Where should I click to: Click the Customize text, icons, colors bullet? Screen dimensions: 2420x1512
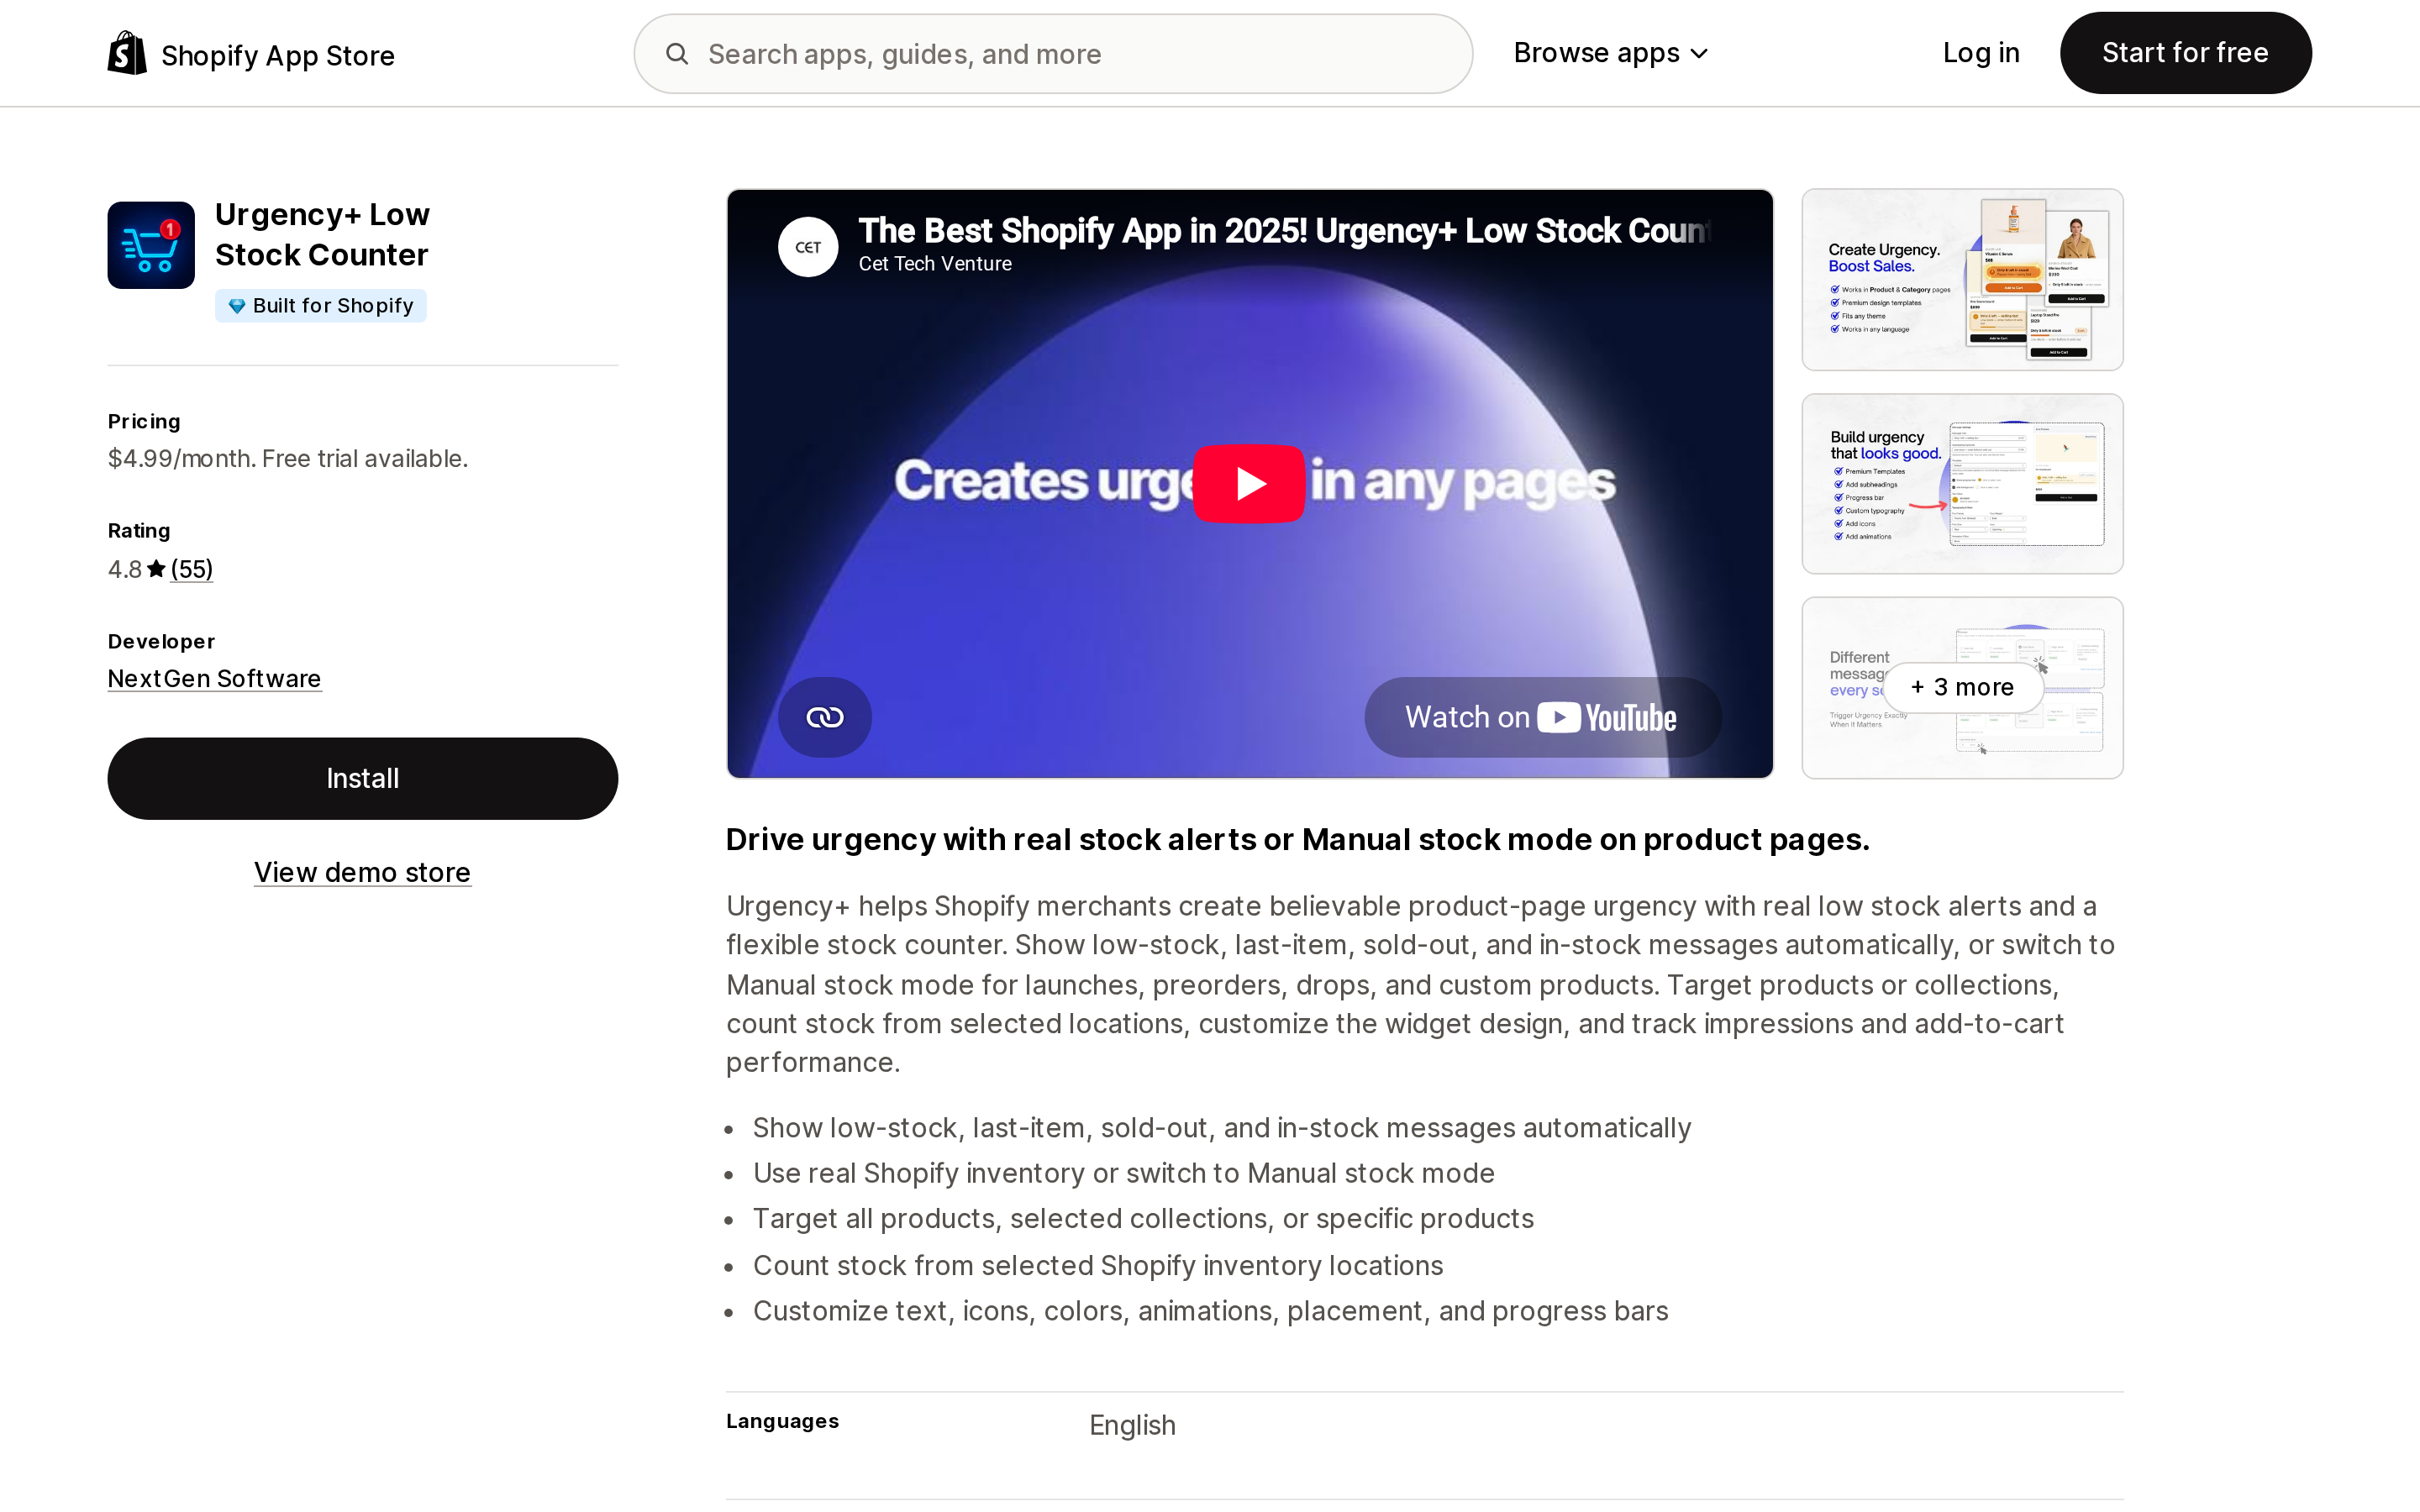(1210, 1311)
